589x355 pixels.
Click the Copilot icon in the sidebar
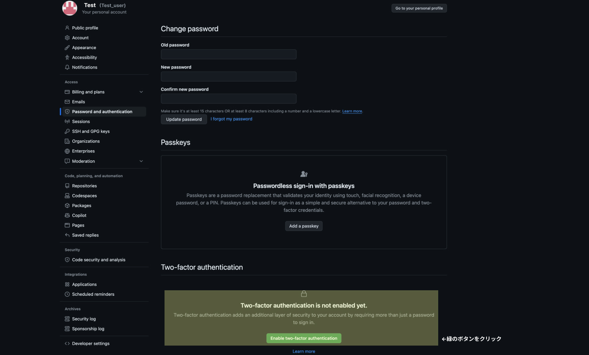point(67,215)
